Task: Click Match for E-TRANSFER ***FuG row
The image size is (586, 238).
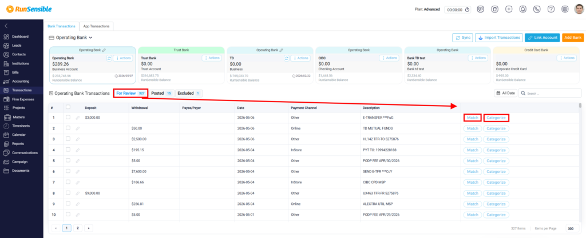Action: tap(473, 118)
